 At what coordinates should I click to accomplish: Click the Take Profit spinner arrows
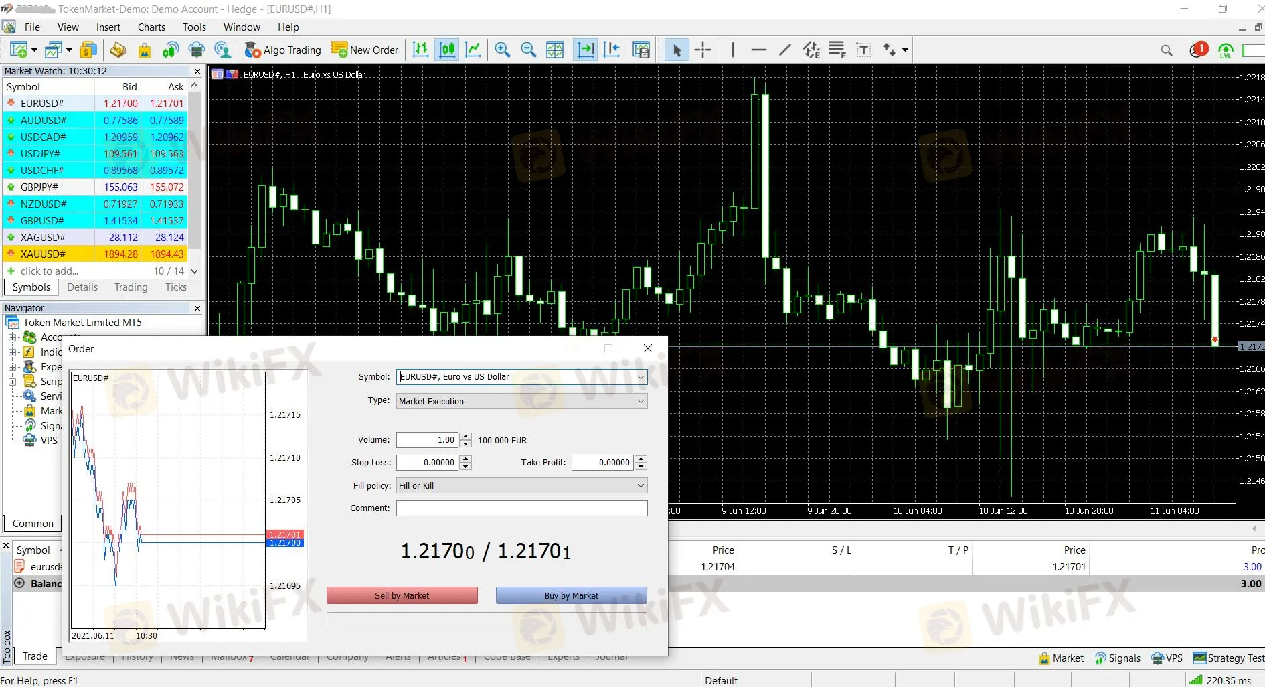click(641, 463)
